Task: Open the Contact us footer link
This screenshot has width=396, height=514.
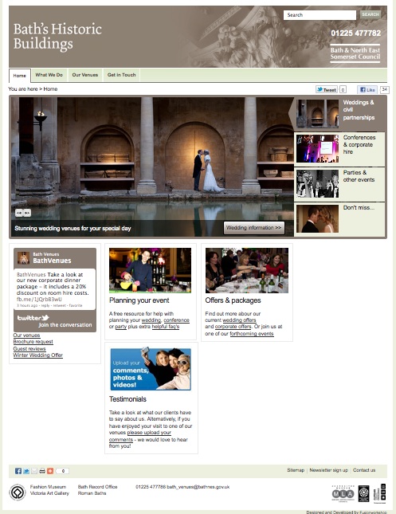Action: [x=364, y=470]
